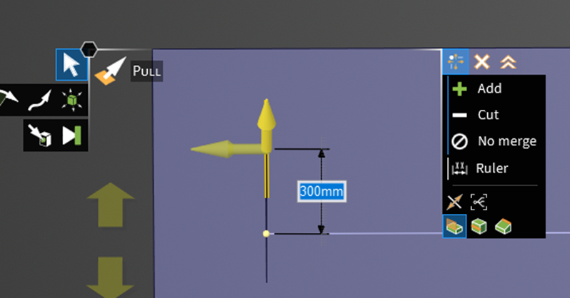Click the Full Pull play-bar icon
Screen dimensions: 570x298
[x=71, y=135]
